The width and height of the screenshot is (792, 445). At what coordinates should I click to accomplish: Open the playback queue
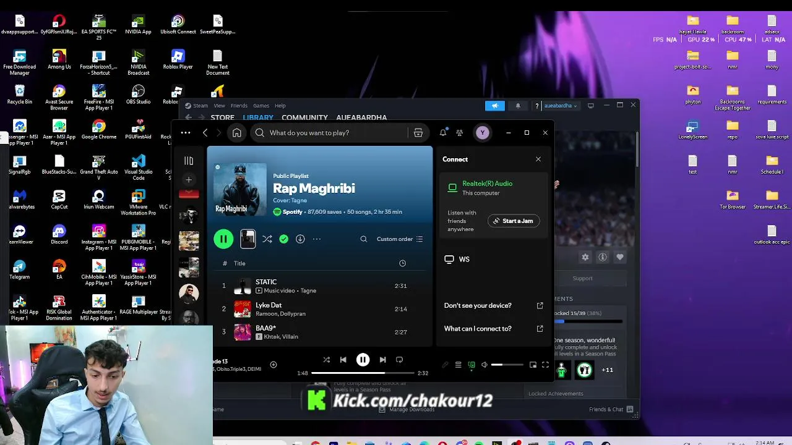click(458, 365)
